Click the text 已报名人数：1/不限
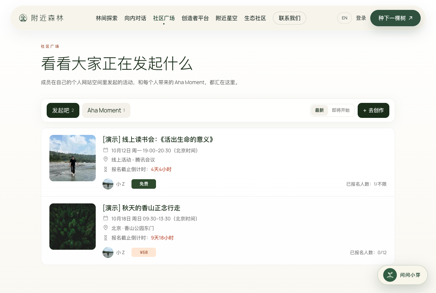 (x=367, y=184)
